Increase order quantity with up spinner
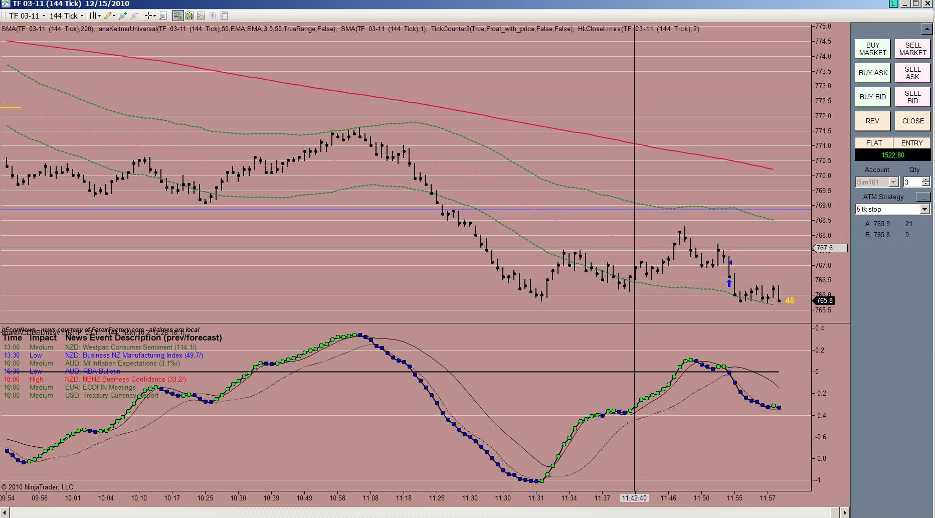Viewport: 935px width, 518px height. (x=926, y=180)
